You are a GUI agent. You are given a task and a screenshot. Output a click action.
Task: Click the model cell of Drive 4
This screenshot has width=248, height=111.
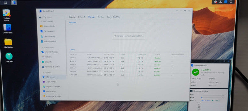coord(94,68)
